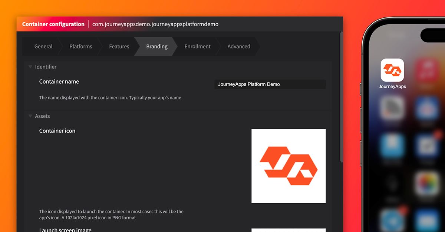Switch to the Platforms tab
This screenshot has height=232, width=445.
(x=80, y=47)
